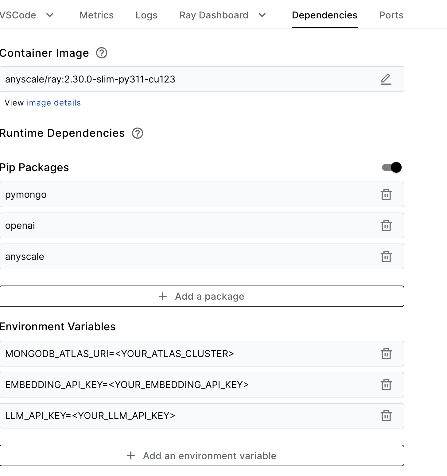The height and width of the screenshot is (476, 447).
Task: Select the Dependencies tab
Action: pyautogui.click(x=325, y=15)
